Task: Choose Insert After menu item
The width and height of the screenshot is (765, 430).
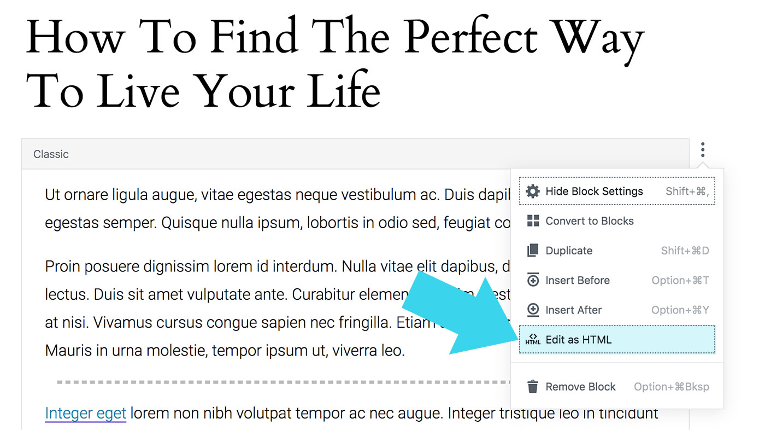Action: pos(617,310)
